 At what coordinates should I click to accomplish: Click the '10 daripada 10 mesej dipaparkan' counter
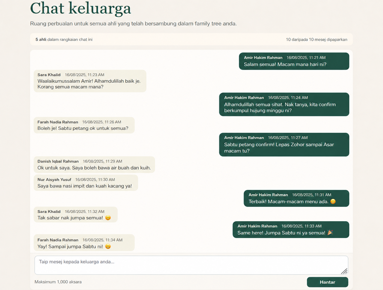(317, 40)
